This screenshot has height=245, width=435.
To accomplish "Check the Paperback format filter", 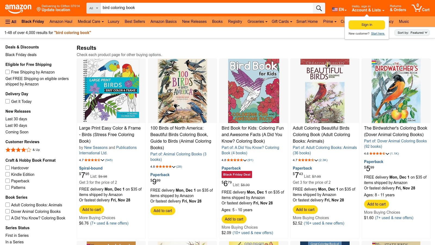I will (7, 181).
